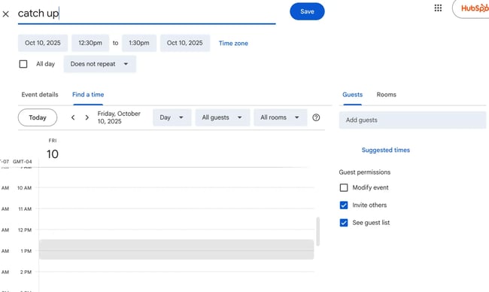Pick the end date Oct 10, 2025
489x292 pixels.
point(185,43)
